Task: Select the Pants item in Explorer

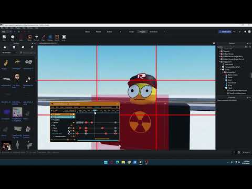Action: pos(230,78)
